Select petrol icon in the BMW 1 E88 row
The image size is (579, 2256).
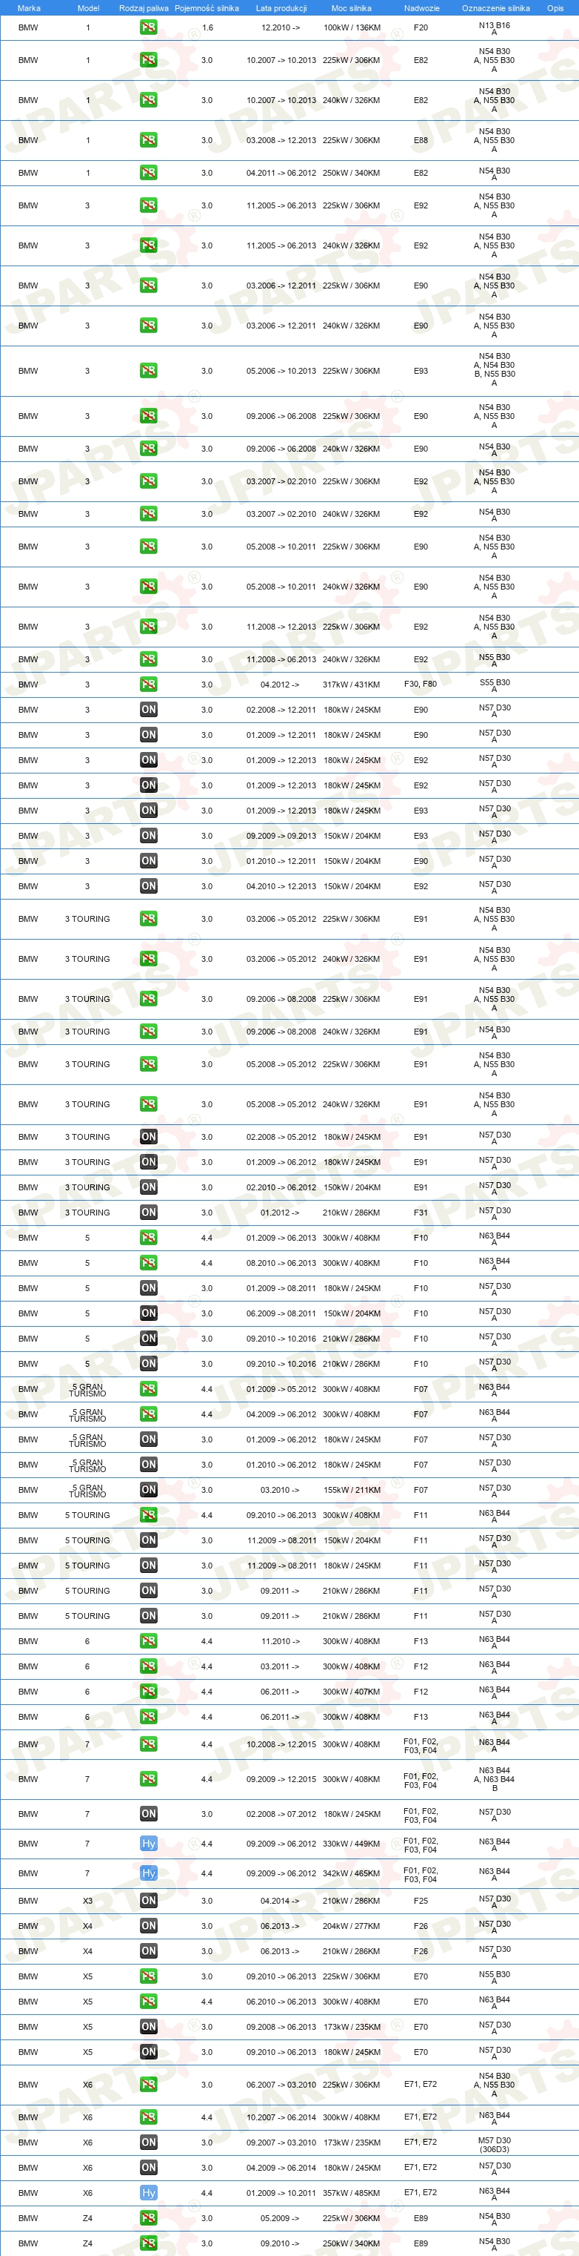click(149, 140)
